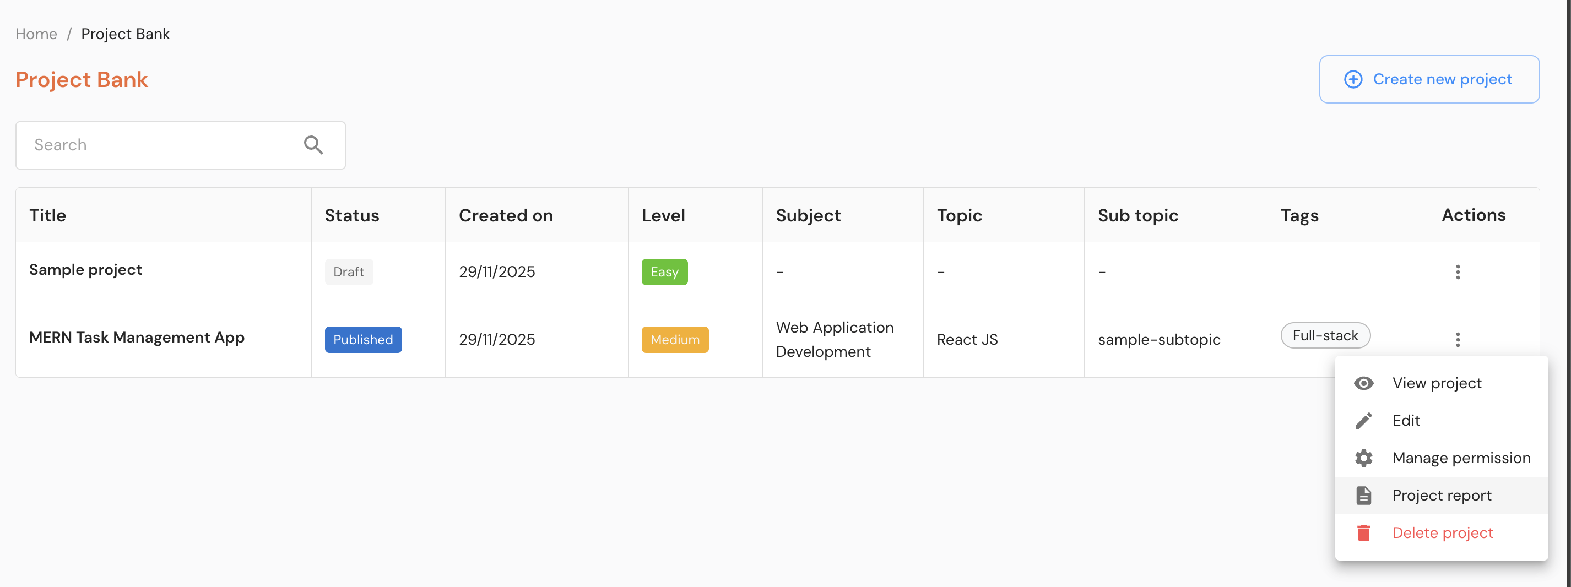The image size is (1571, 587).
Task: Select the pencil Edit icon
Action: [x=1364, y=420]
